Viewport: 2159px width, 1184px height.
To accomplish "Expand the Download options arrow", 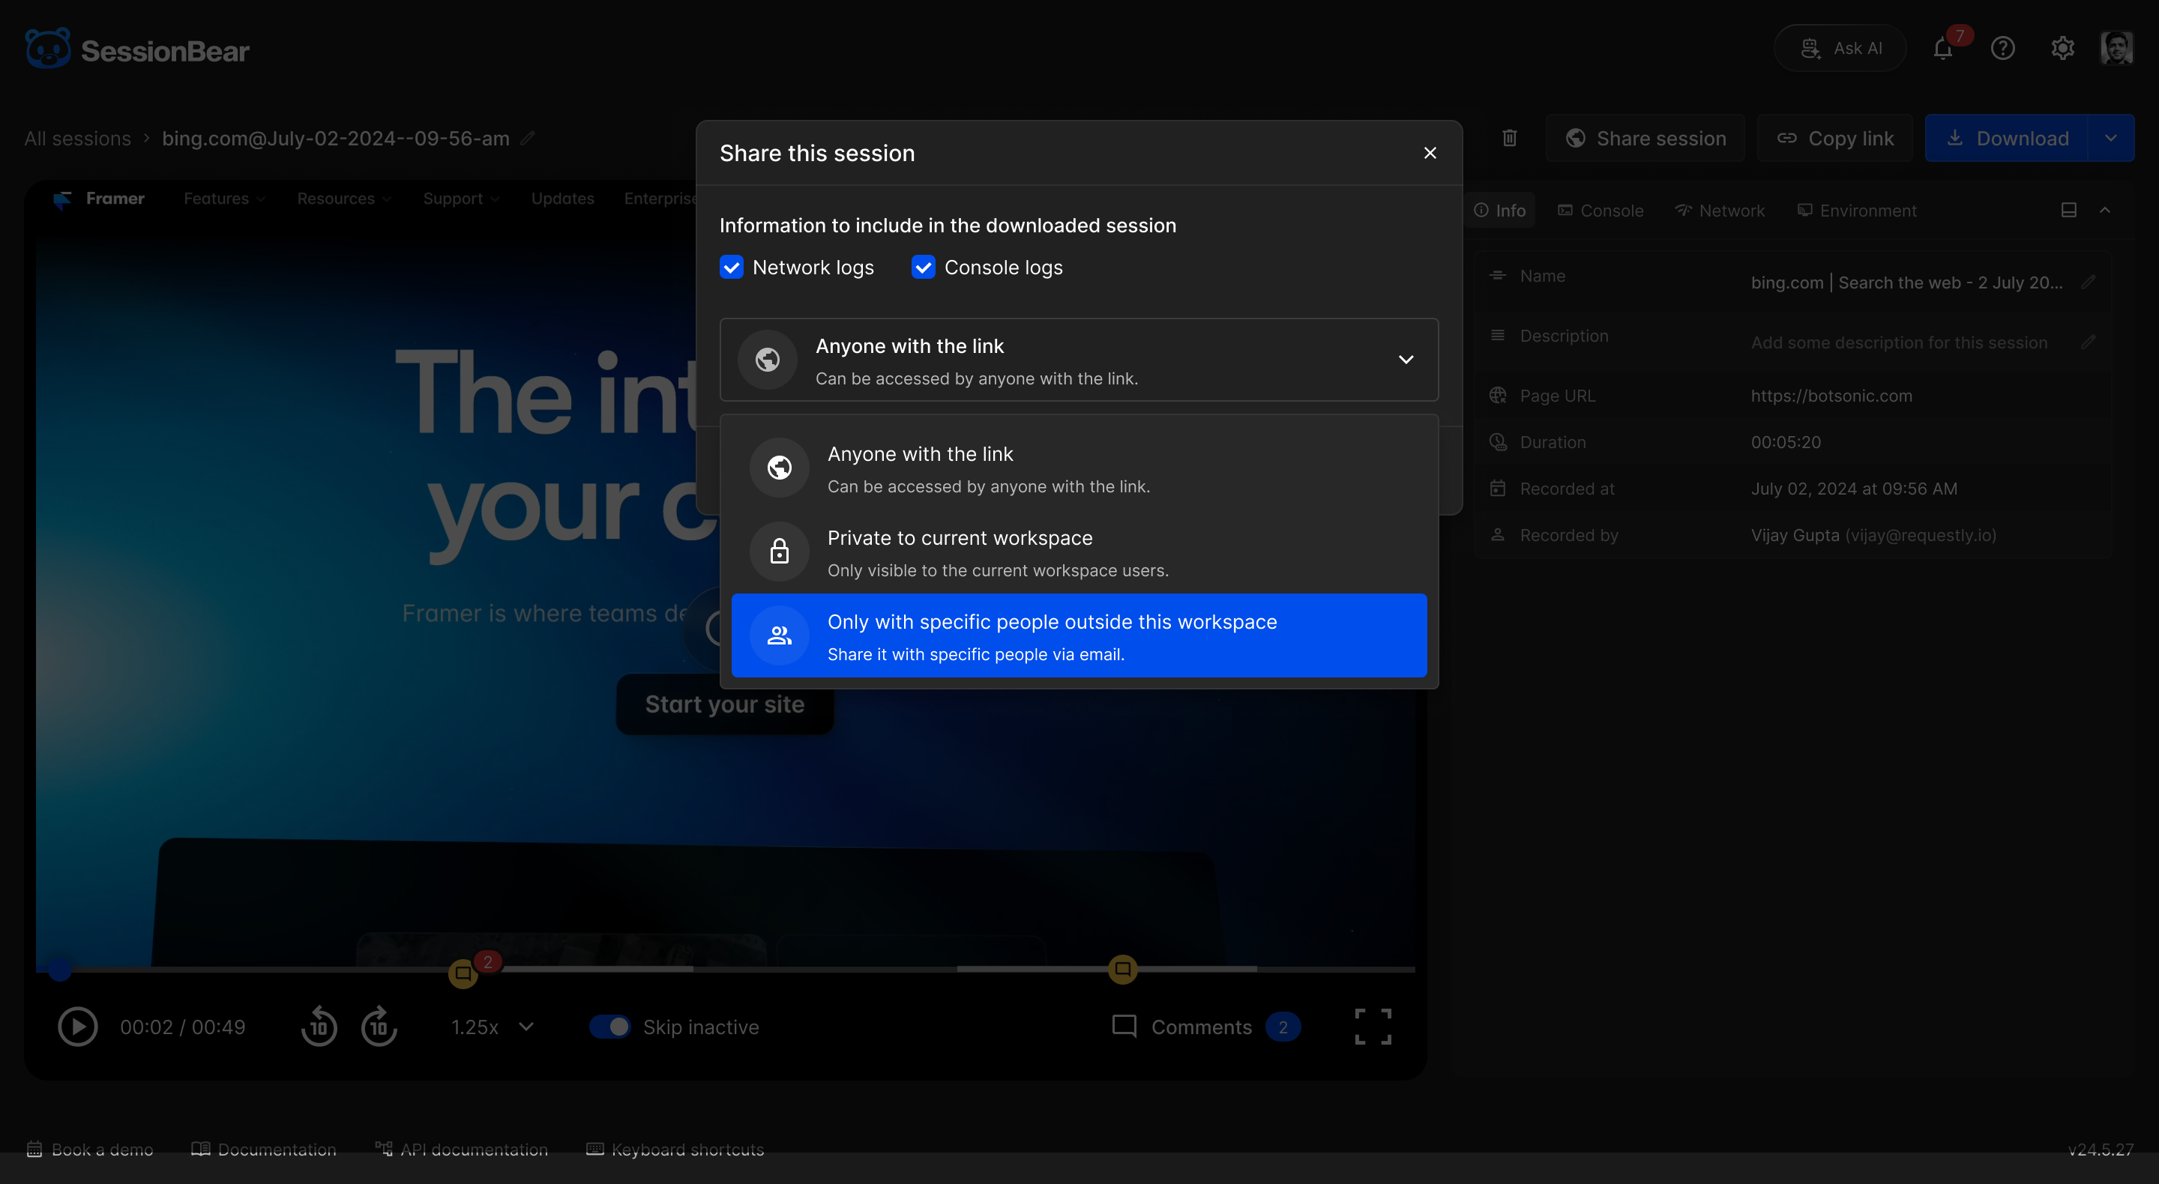I will pyautogui.click(x=2110, y=139).
